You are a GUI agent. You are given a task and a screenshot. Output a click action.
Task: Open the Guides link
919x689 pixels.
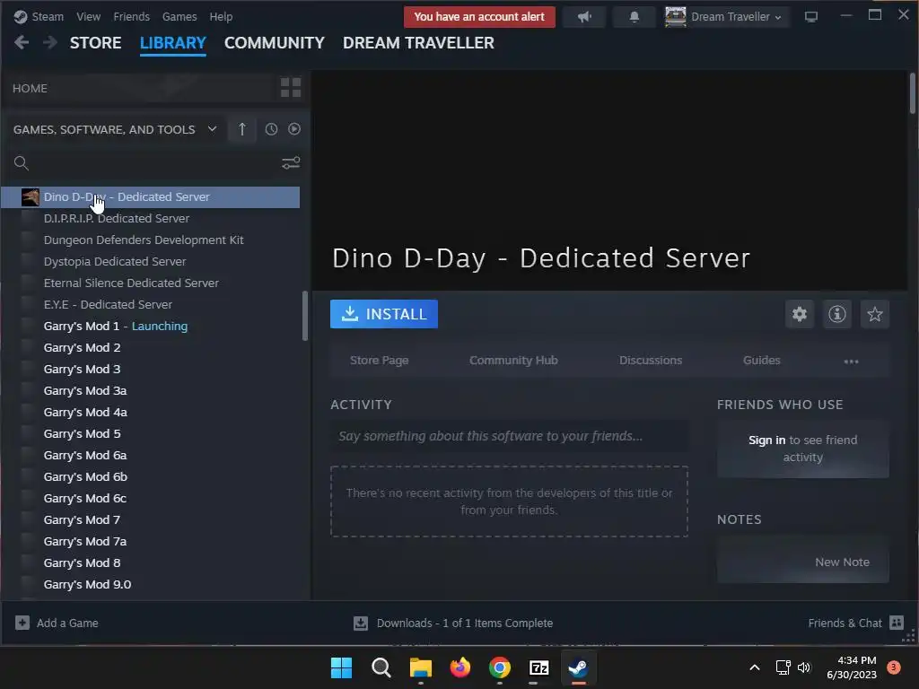click(x=761, y=361)
